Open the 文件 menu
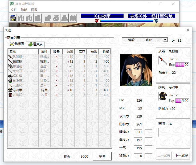The width and height of the screenshot is (196, 165). 14,10
